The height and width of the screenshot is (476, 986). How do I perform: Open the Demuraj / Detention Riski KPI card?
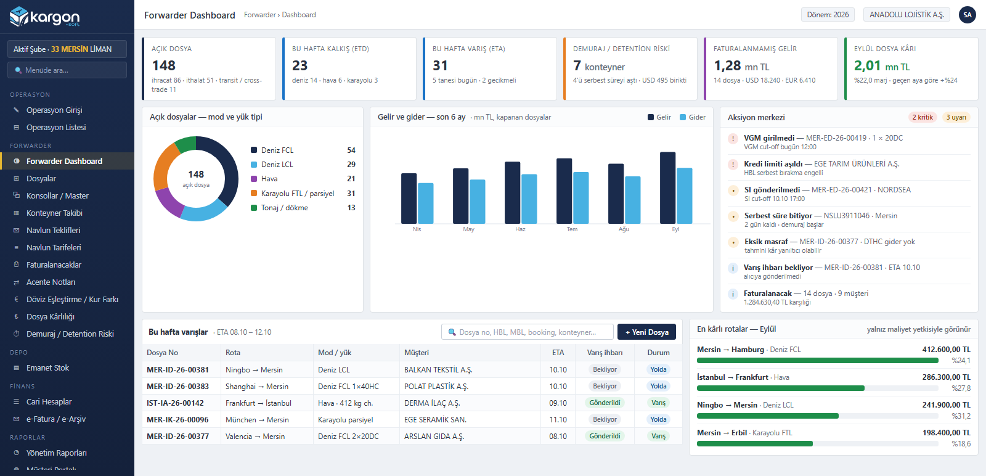tap(630, 68)
